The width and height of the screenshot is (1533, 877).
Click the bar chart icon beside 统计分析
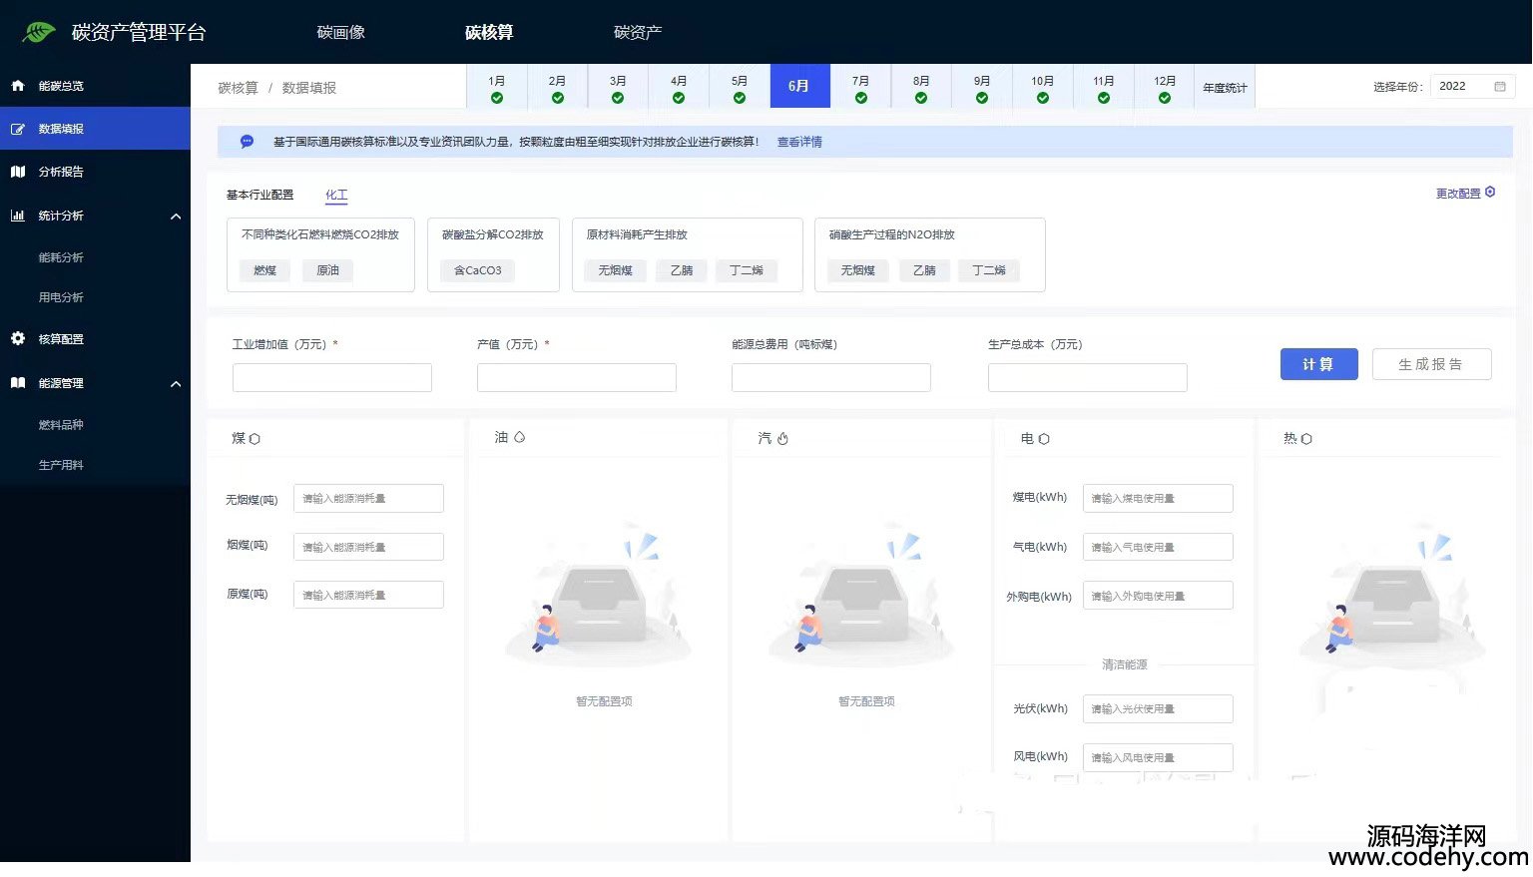click(17, 216)
